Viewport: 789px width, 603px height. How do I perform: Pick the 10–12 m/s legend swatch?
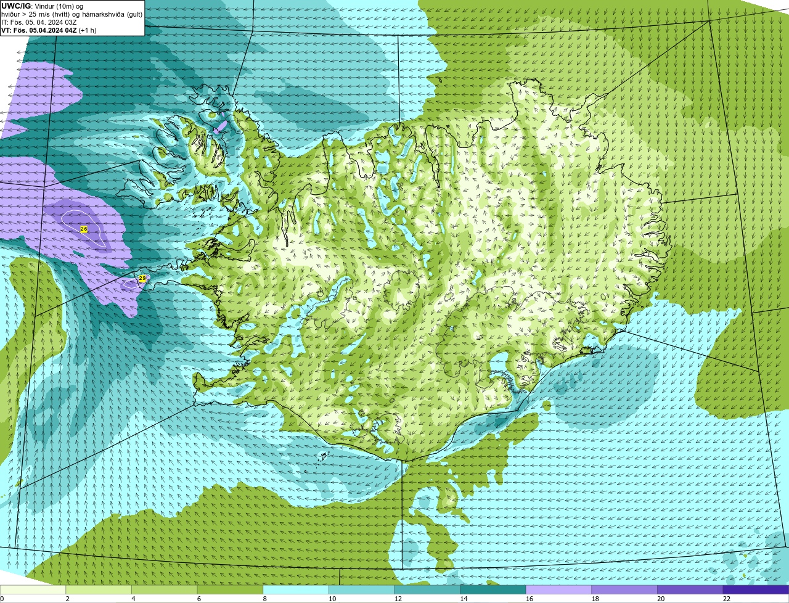click(x=361, y=589)
